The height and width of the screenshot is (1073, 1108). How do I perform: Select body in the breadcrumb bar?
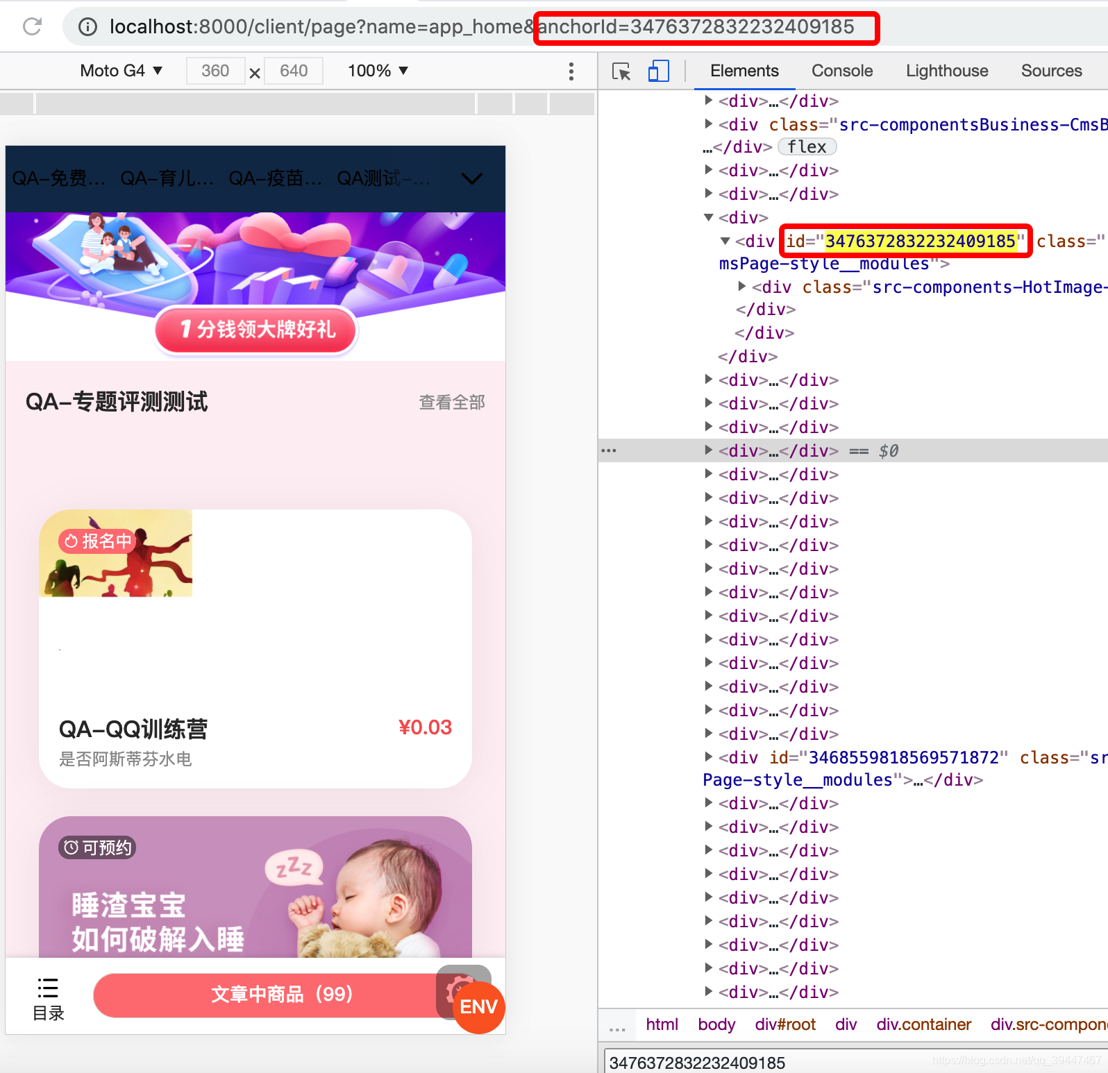[716, 1024]
